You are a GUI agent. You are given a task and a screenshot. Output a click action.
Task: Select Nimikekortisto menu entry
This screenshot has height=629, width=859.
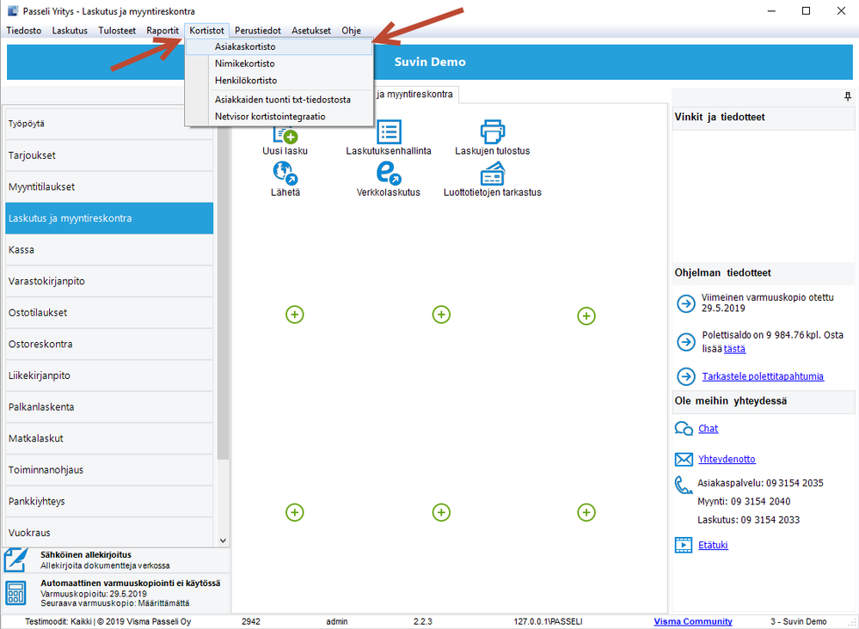[x=279, y=64]
